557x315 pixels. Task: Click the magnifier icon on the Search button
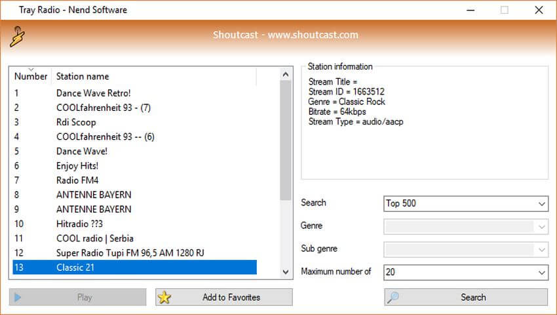coord(393,297)
